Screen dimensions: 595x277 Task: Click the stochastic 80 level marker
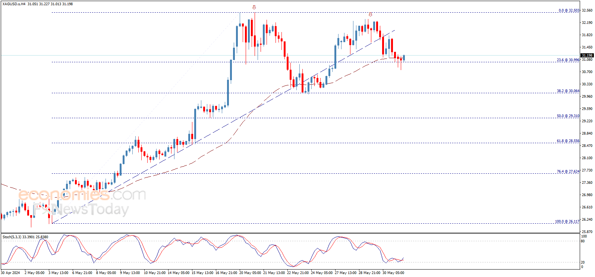(x=583, y=241)
